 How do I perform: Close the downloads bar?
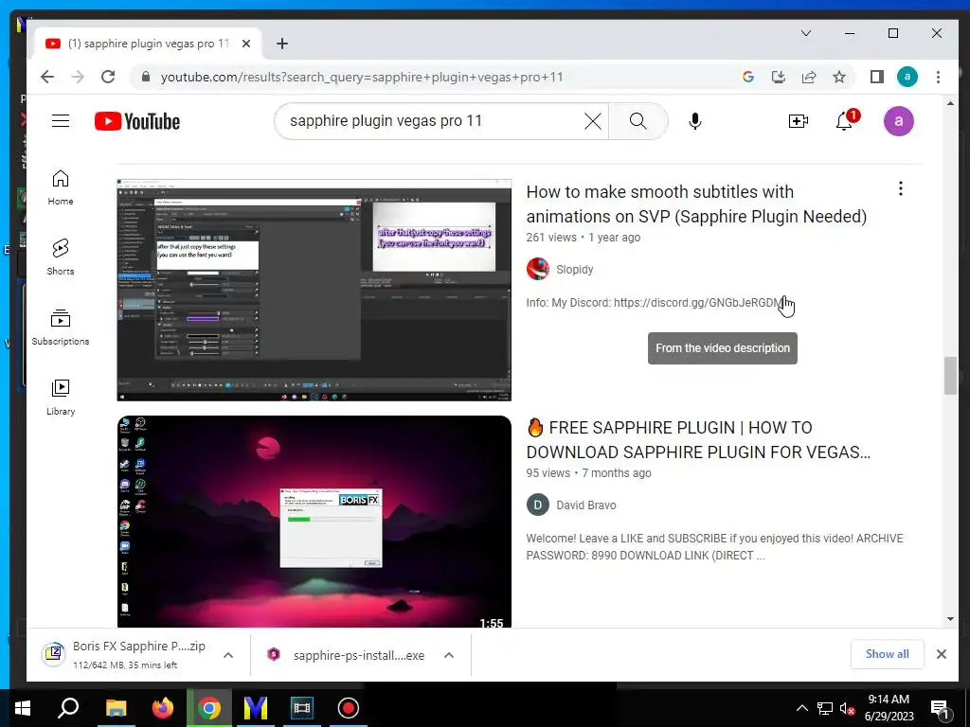(941, 654)
